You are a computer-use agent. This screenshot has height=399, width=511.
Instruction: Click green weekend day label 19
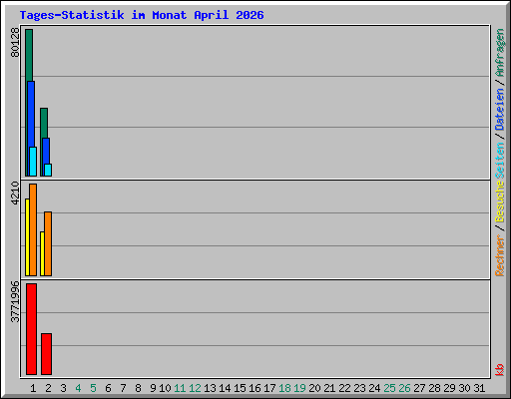(x=299, y=388)
